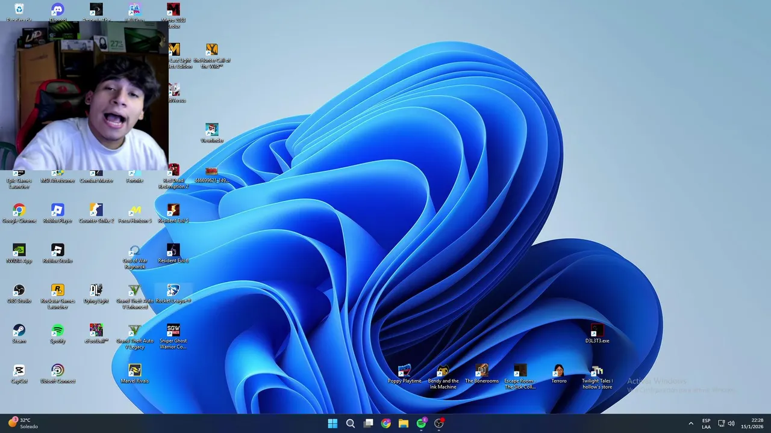Select the Dying Light desktop icon

[x=96, y=293]
